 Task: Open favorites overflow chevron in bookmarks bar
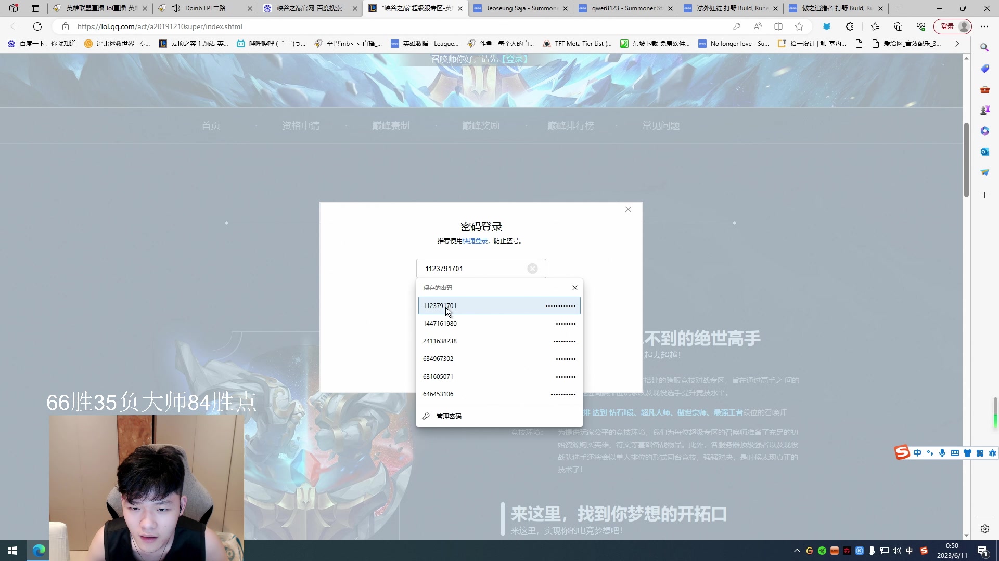point(956,44)
